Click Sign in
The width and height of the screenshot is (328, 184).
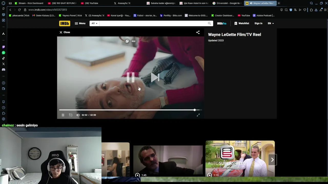click(x=258, y=23)
